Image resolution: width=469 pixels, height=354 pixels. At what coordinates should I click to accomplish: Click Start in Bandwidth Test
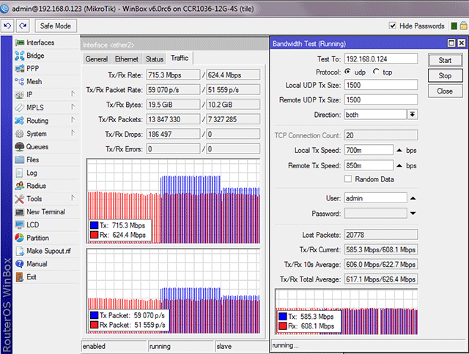coord(445,60)
